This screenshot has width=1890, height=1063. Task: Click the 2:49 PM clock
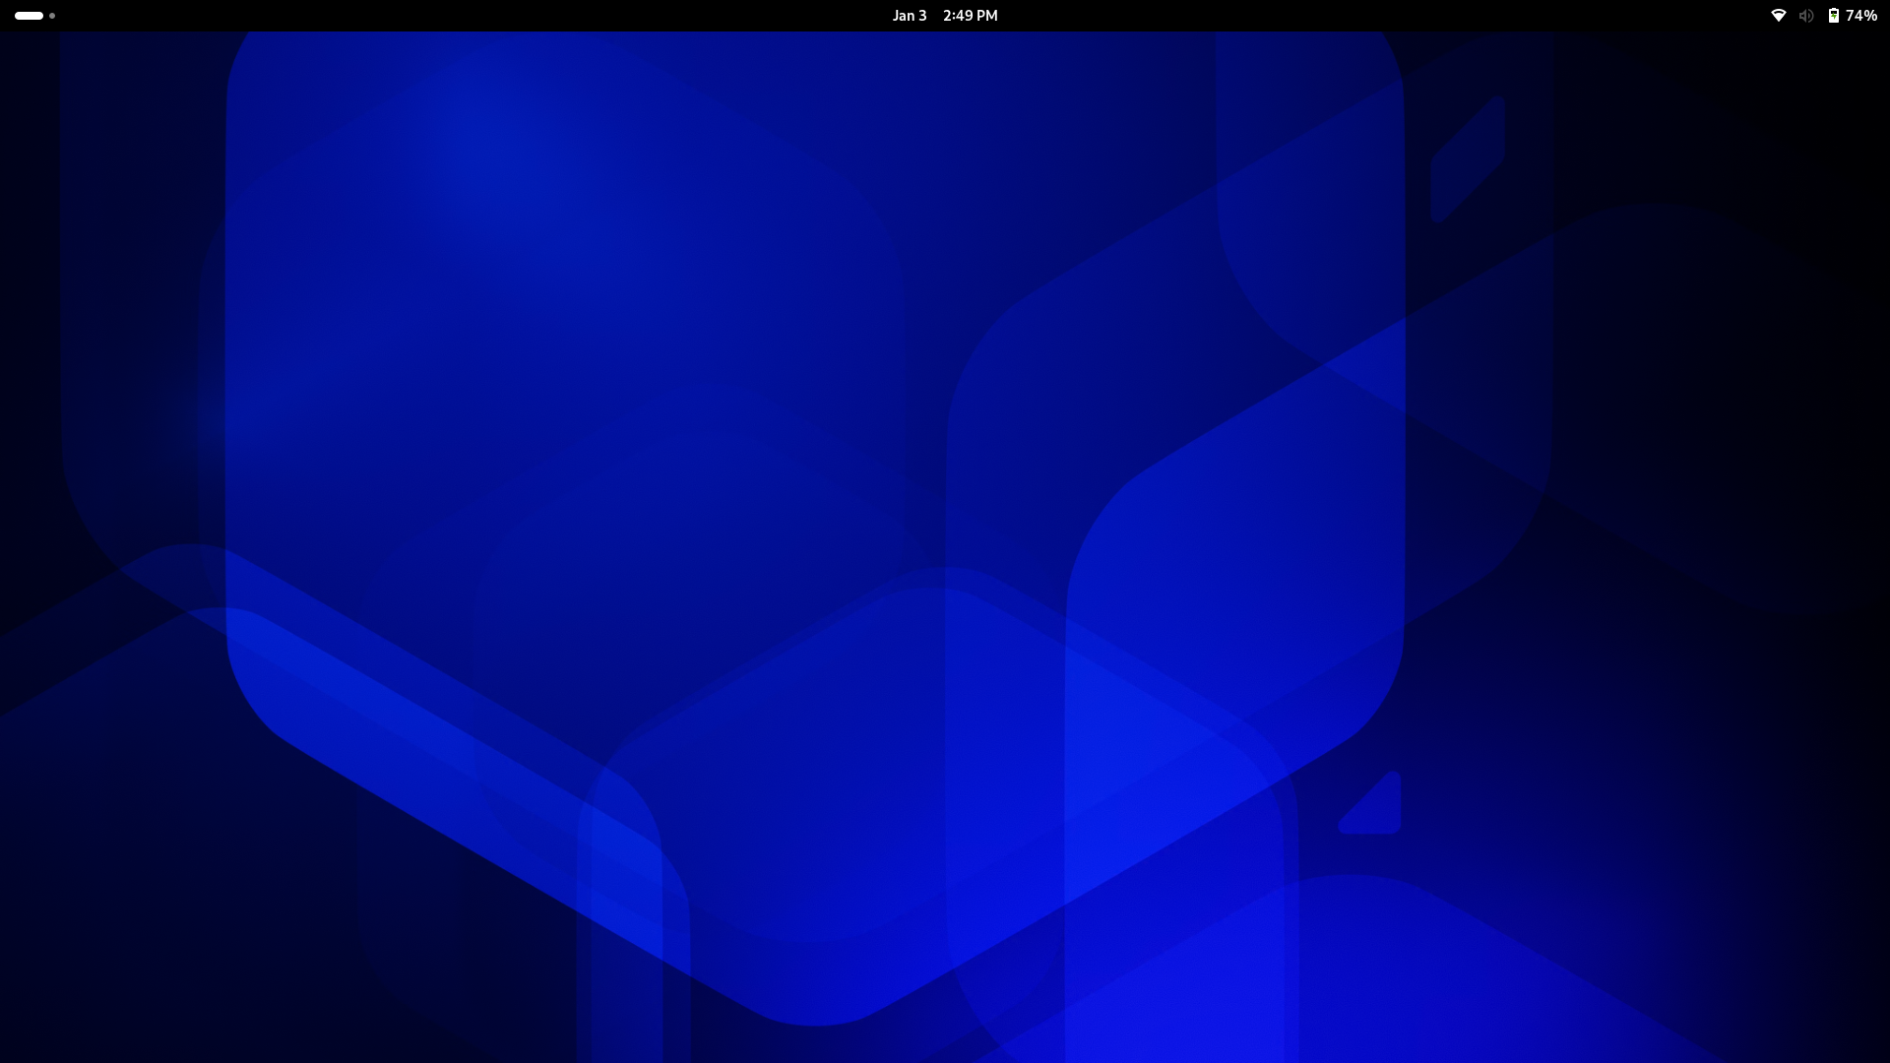[969, 16]
